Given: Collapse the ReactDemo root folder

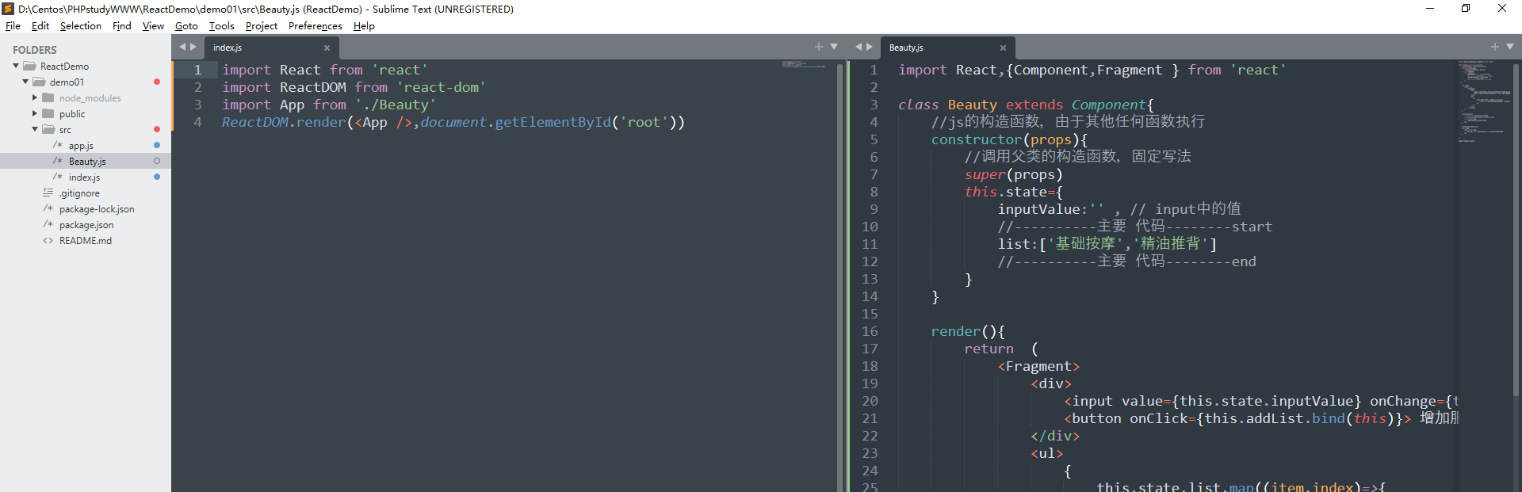Looking at the screenshot, I should [16, 66].
